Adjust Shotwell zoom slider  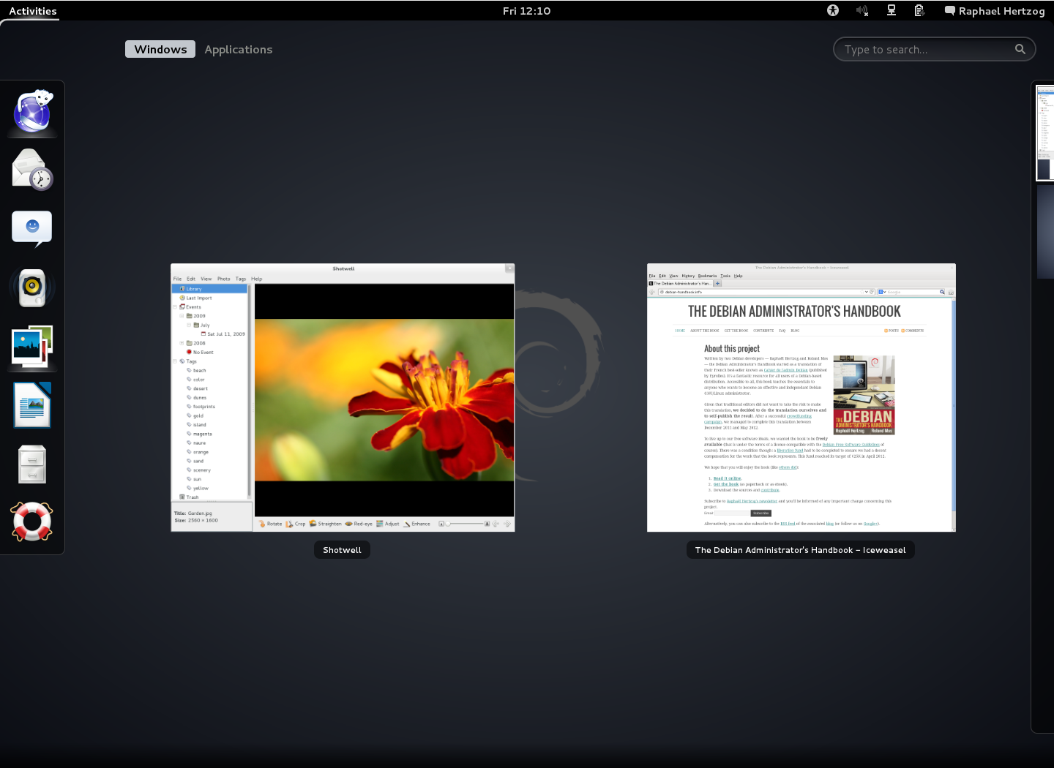464,524
